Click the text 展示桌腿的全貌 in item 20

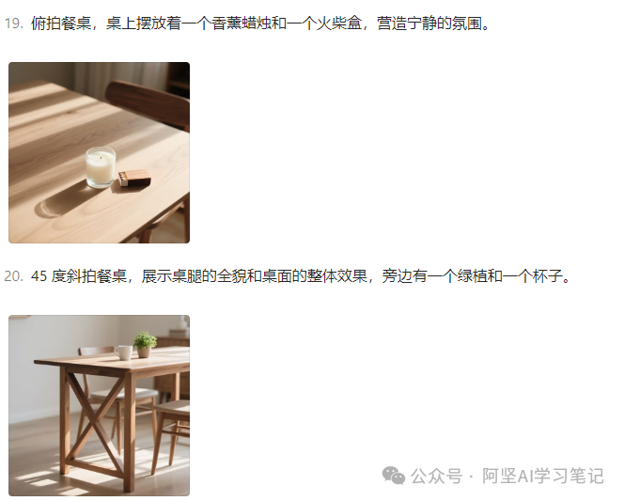(194, 275)
